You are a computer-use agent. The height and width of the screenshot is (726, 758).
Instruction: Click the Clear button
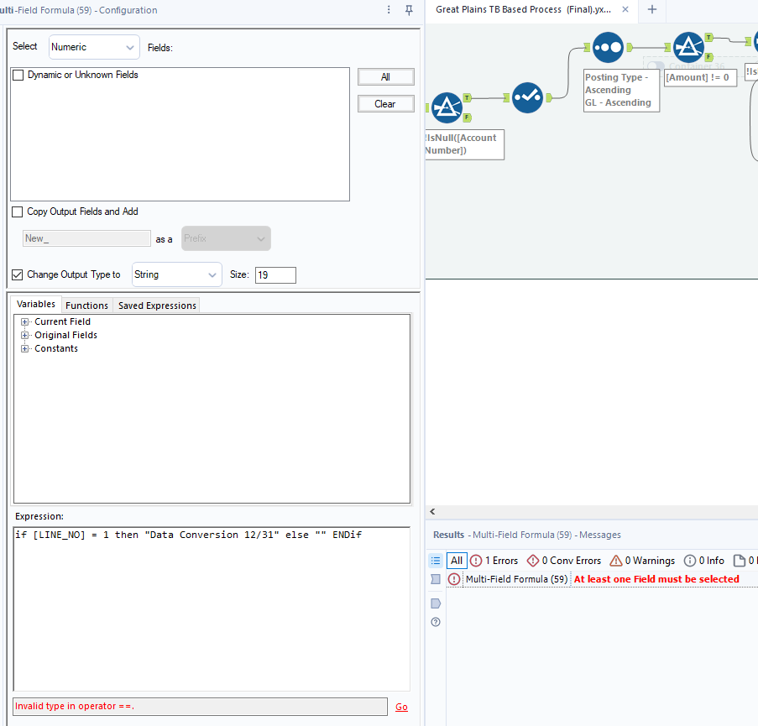point(385,104)
